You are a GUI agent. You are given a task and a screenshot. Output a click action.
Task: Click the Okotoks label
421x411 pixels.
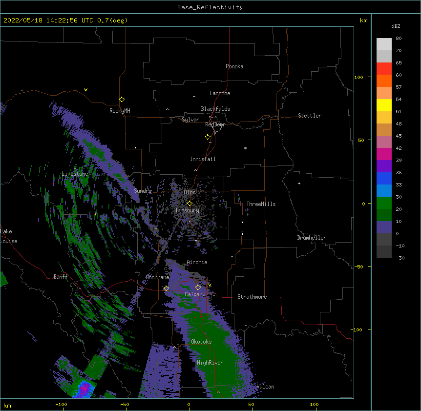pyautogui.click(x=201, y=342)
